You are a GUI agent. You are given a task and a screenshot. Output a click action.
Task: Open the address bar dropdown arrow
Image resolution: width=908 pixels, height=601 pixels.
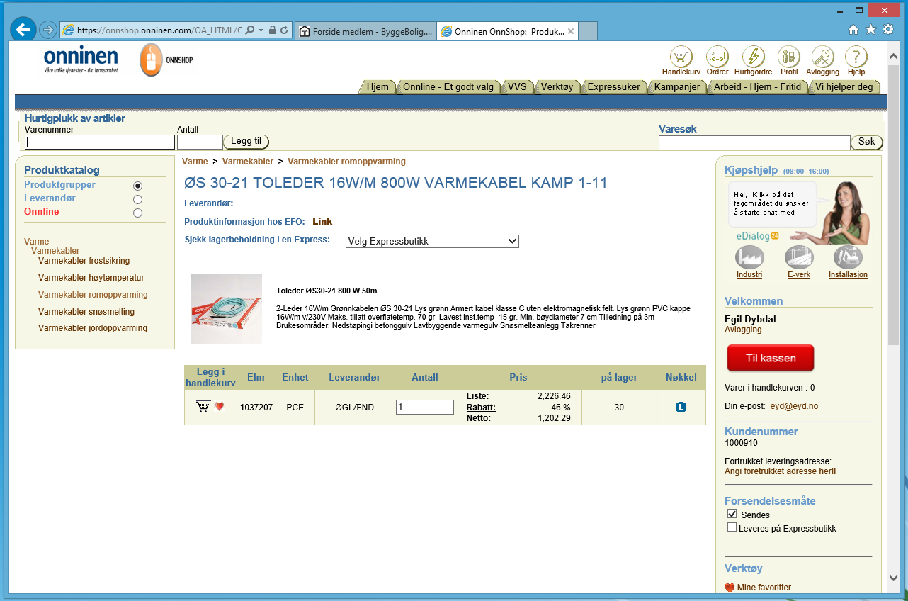pyautogui.click(x=261, y=30)
